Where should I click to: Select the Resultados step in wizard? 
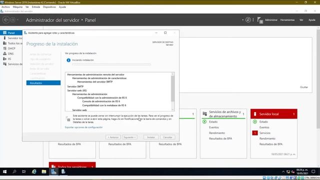pos(43,83)
